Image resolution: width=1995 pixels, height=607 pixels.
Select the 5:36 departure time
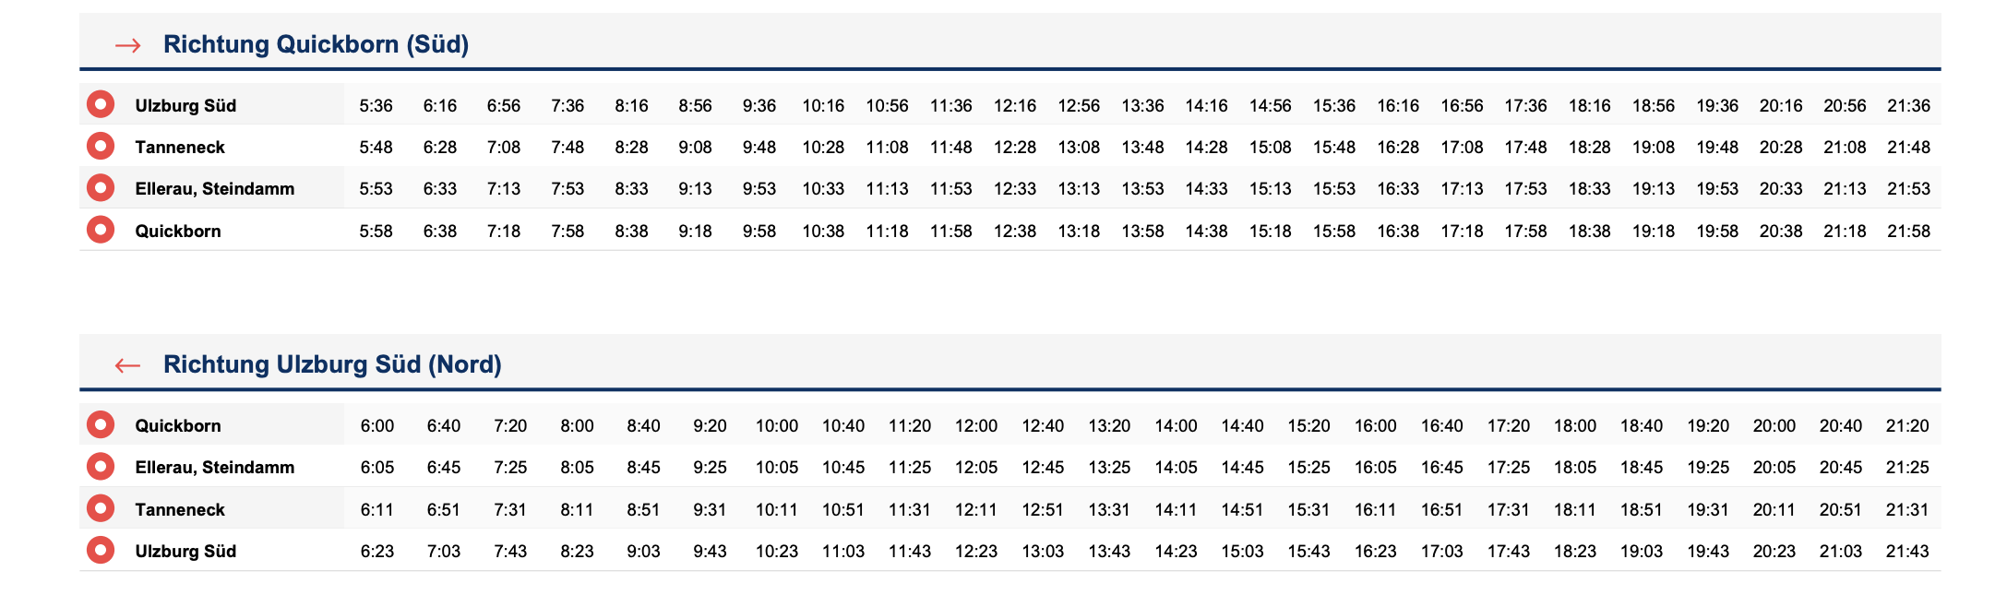376,106
